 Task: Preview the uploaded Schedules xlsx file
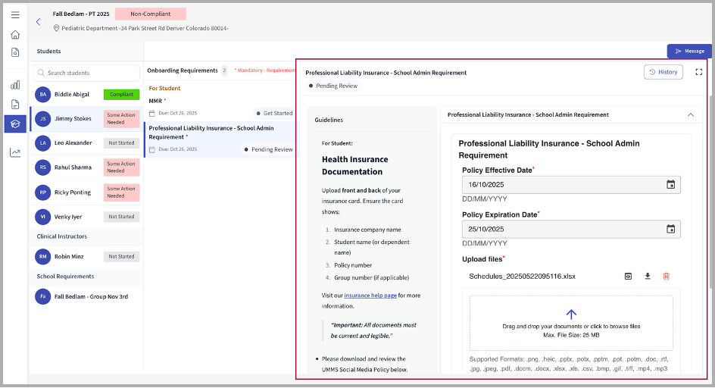coord(628,277)
